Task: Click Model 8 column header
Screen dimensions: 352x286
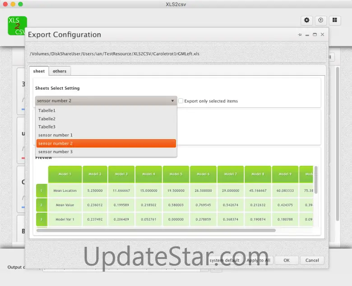Action: coord(258,174)
